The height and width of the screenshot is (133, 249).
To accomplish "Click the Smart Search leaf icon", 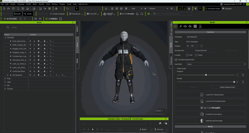I will [148, 14].
